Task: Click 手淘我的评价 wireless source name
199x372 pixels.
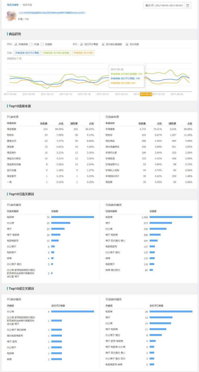Action: 112,176
